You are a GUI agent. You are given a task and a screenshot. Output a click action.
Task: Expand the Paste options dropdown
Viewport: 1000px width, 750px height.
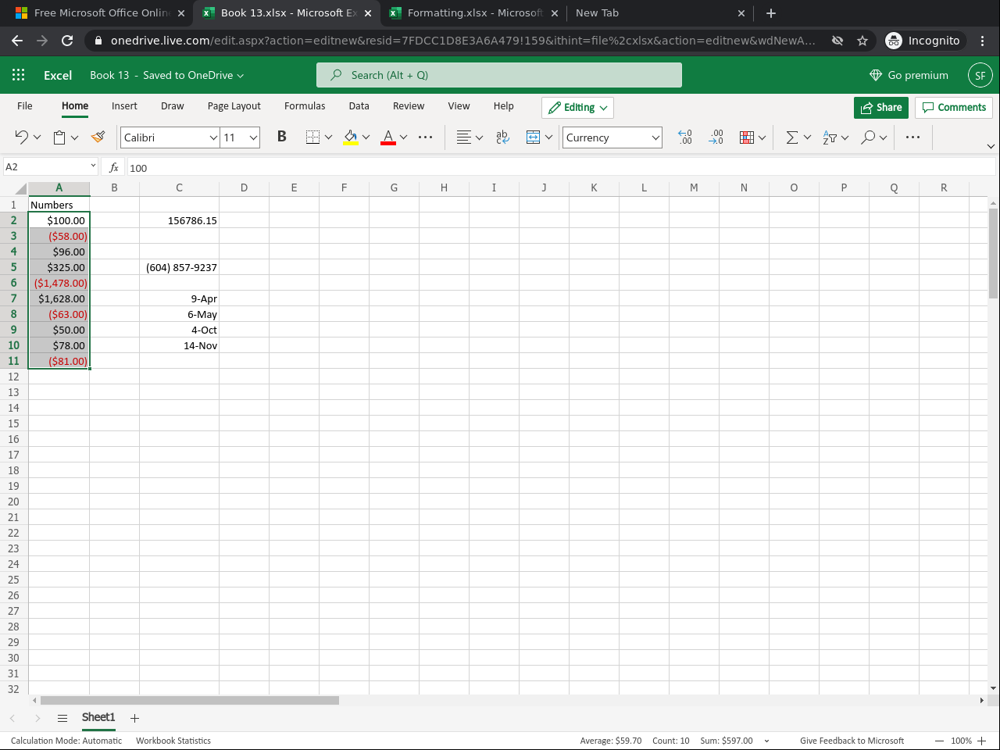click(75, 137)
